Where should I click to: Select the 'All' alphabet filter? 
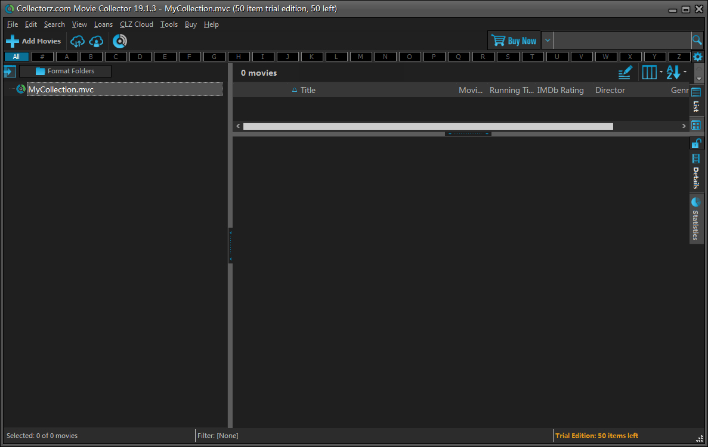16,57
